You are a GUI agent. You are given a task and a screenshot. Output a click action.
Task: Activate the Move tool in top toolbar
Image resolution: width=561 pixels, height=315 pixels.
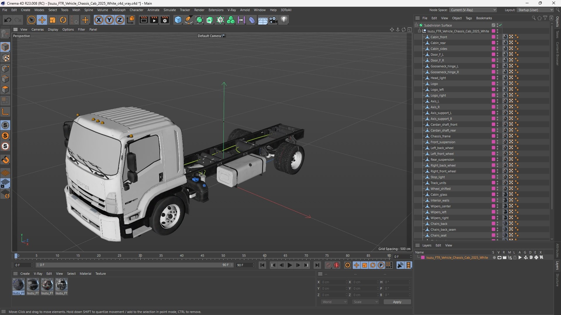tap(42, 20)
